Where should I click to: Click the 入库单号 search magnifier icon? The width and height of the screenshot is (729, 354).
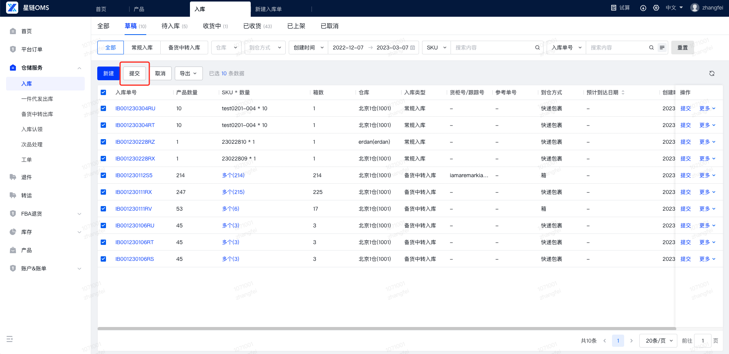point(652,48)
